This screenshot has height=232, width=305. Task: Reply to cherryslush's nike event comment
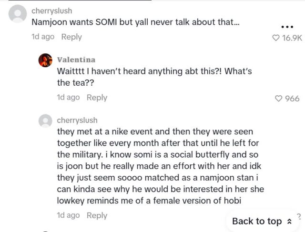tap(97, 215)
